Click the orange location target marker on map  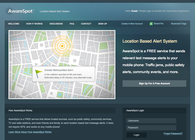[x=62, y=46]
